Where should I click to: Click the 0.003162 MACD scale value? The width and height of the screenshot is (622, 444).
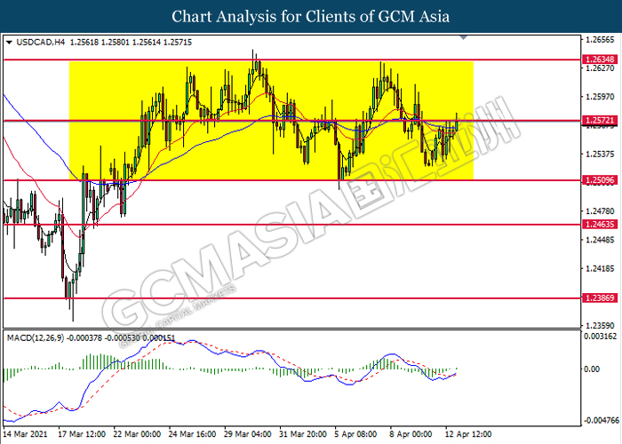pyautogui.click(x=600, y=337)
